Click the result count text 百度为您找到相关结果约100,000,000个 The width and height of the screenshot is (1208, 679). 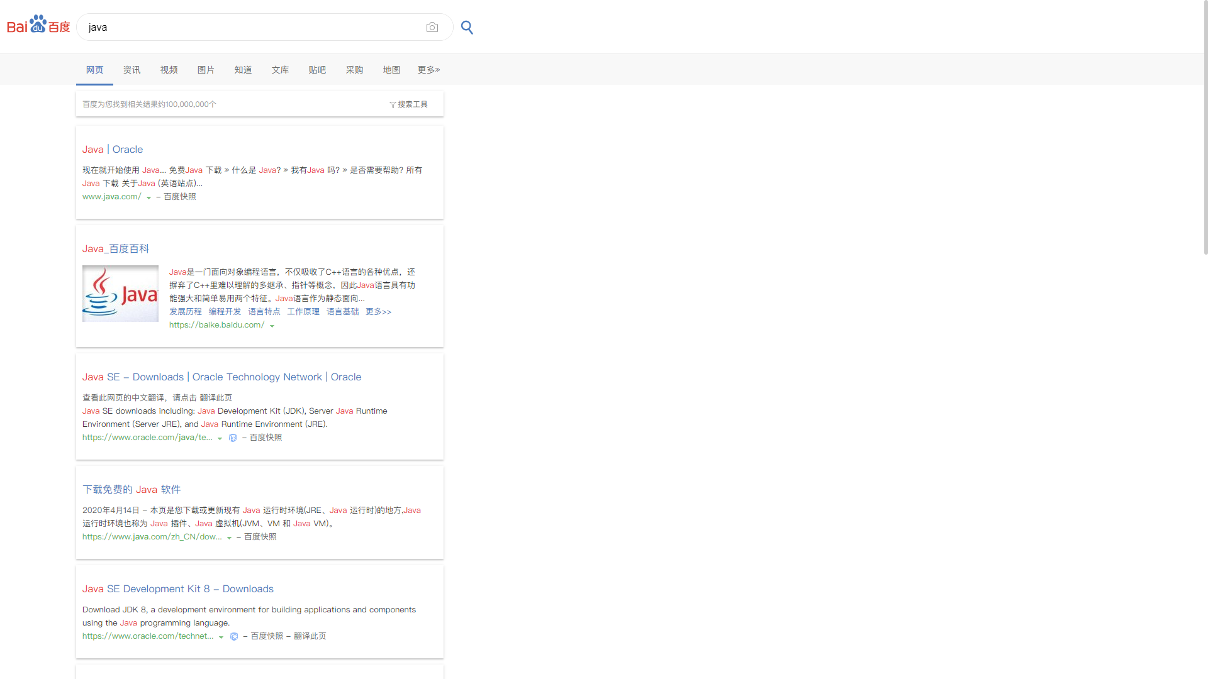[x=149, y=104]
